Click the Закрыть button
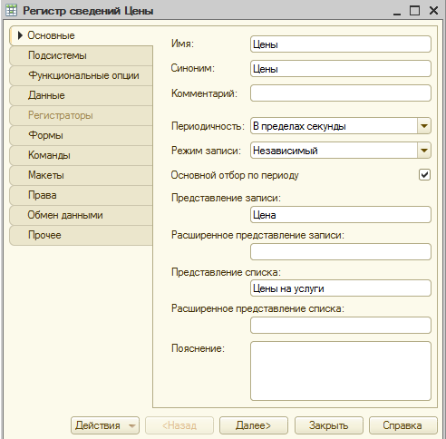 (329, 425)
